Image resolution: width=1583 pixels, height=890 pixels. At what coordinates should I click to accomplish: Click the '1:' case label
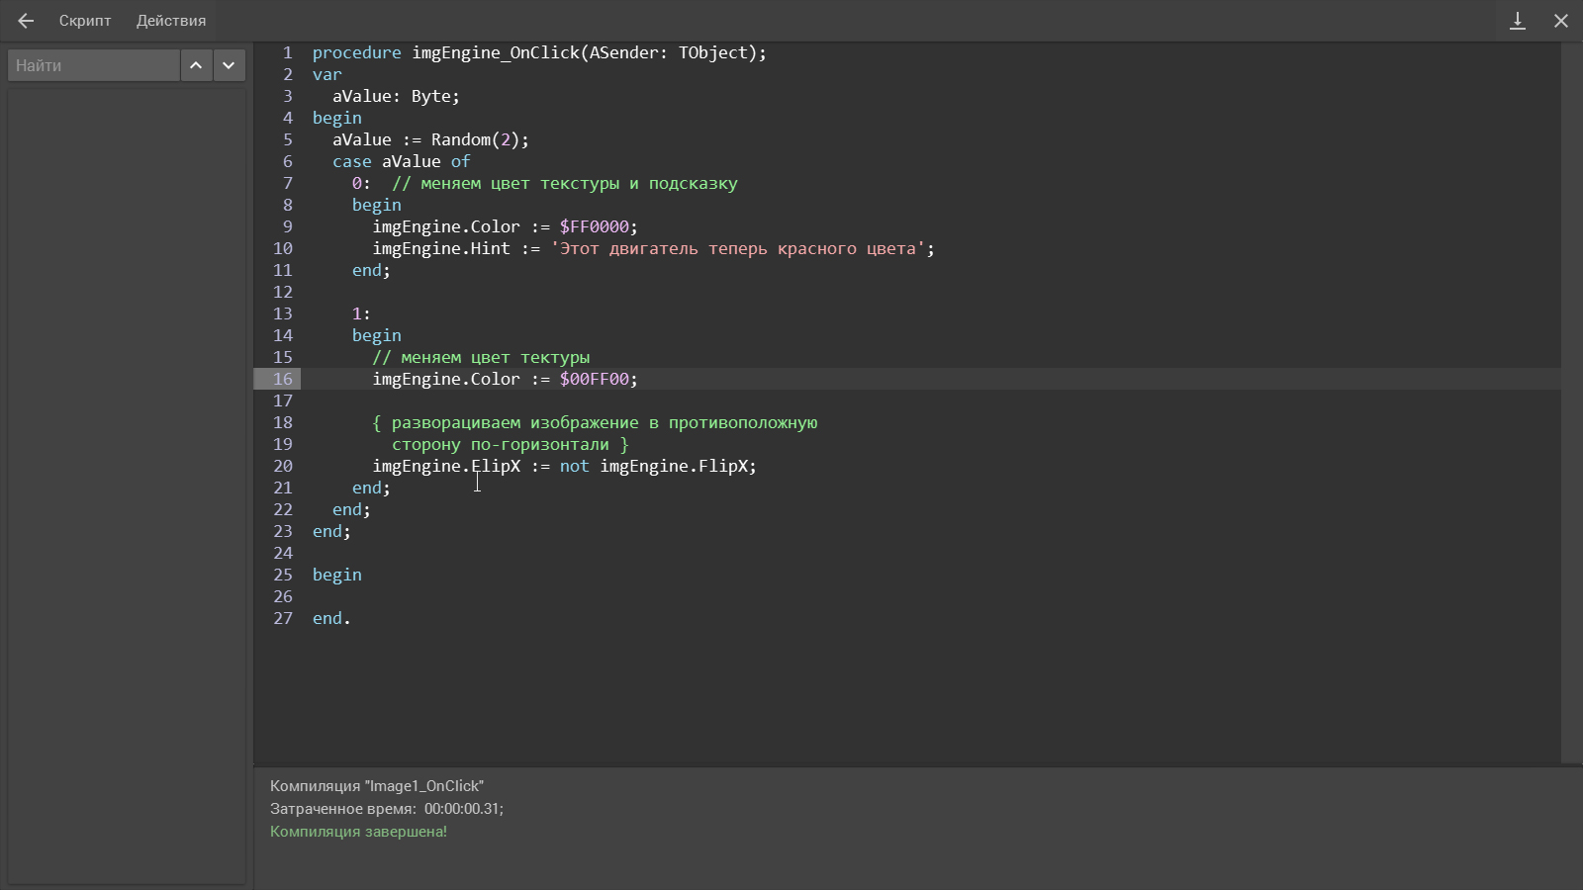pyautogui.click(x=361, y=313)
